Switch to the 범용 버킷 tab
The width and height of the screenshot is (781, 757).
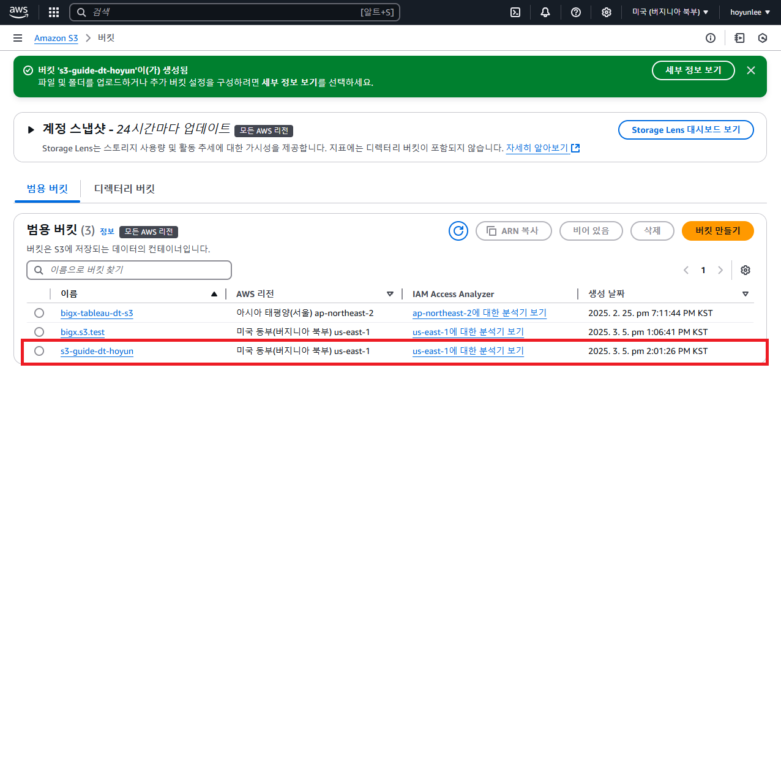coord(47,189)
